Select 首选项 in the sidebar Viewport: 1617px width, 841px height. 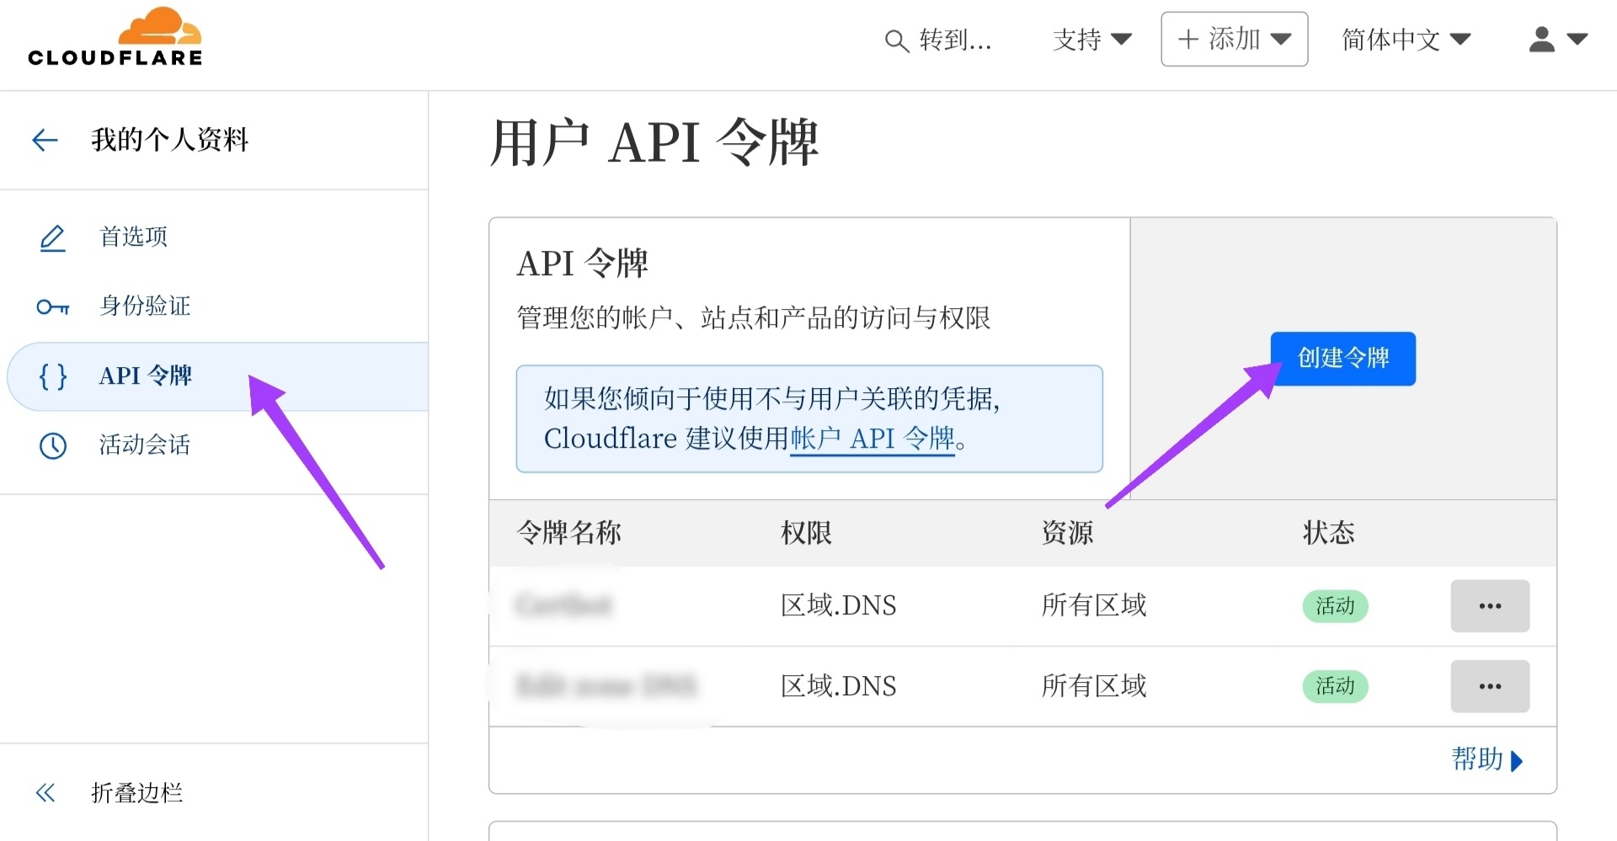134,237
